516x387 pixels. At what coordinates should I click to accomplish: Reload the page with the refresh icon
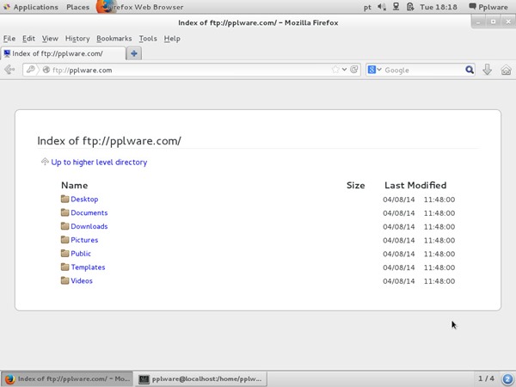tap(354, 70)
